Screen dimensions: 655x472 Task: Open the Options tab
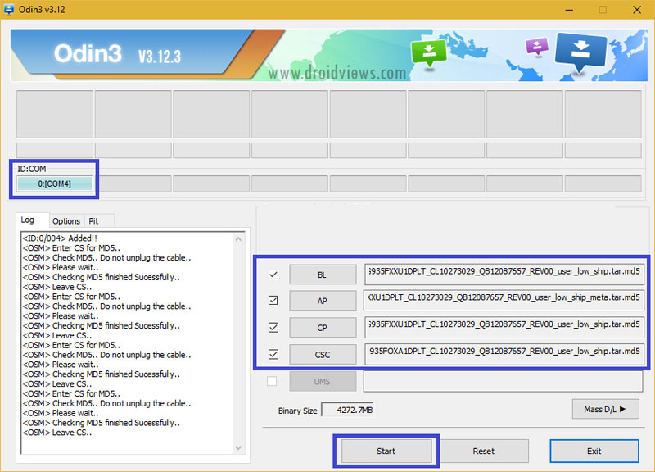[x=66, y=220]
